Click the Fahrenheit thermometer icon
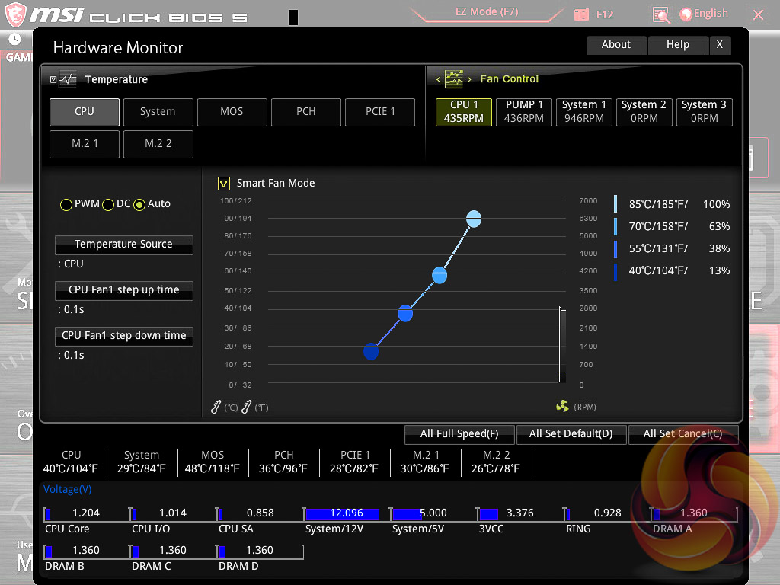This screenshot has width=780, height=585. [x=246, y=407]
